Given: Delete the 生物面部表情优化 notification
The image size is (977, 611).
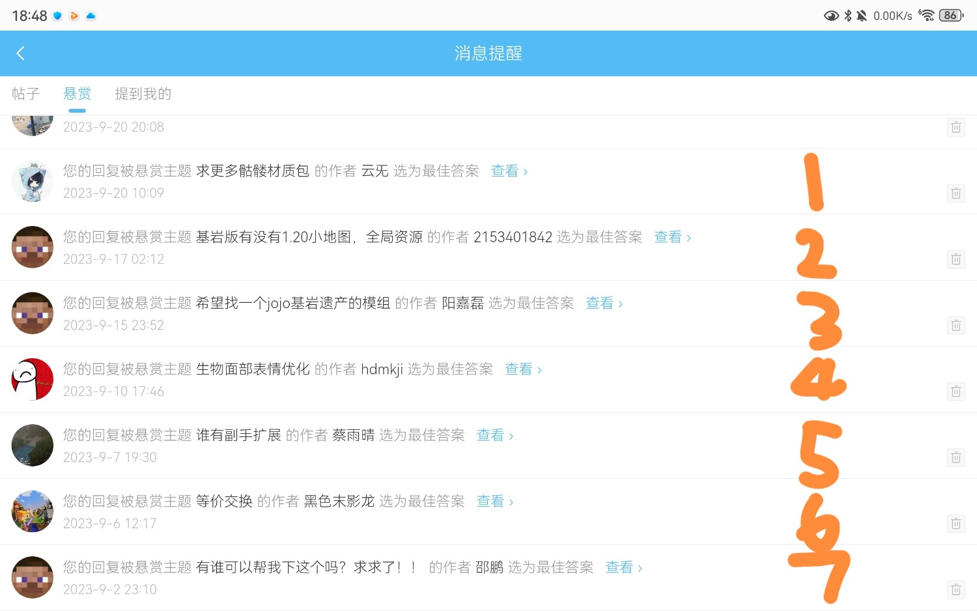Looking at the screenshot, I should (x=956, y=391).
